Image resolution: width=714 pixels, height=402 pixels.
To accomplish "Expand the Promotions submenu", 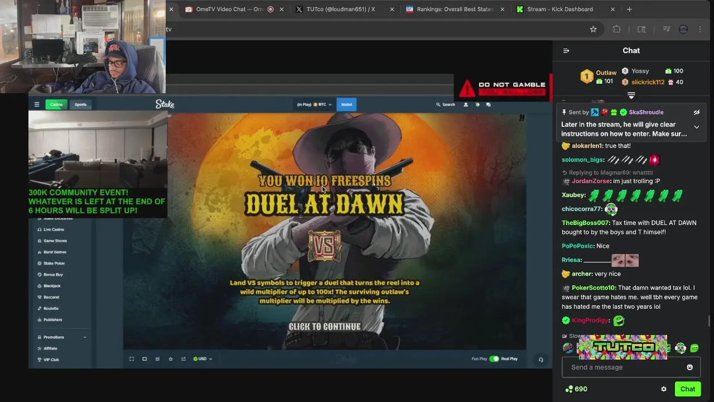I will 85,337.
